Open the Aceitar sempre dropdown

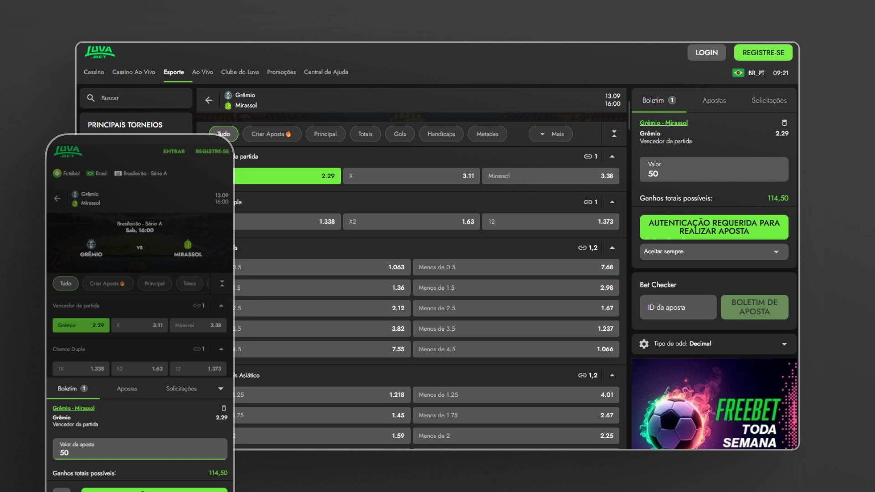(x=713, y=251)
